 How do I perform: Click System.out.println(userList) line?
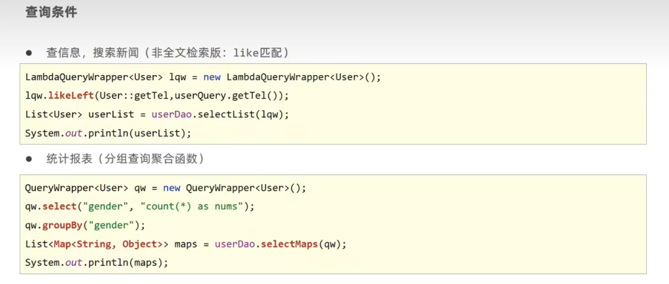click(x=108, y=133)
